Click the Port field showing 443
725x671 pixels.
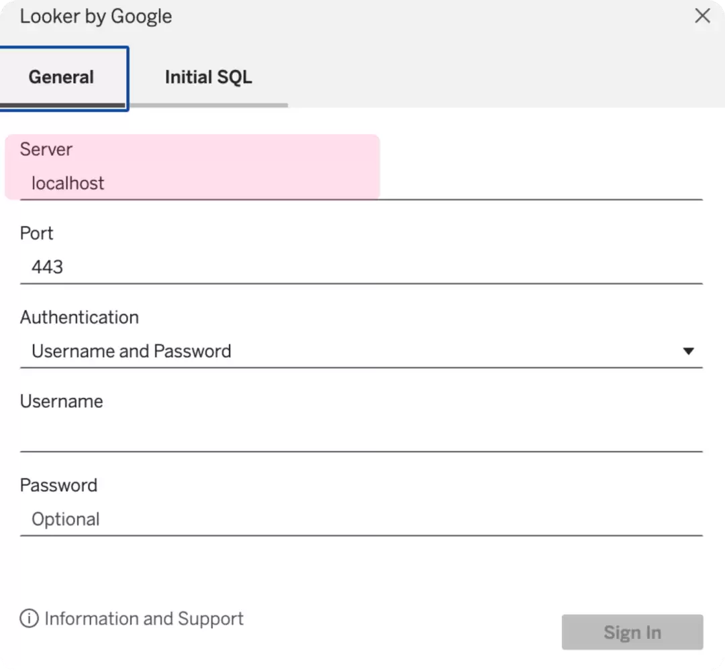coord(361,267)
